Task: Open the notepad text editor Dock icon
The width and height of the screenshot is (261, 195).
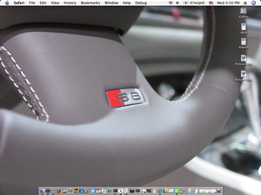Action: coord(126,191)
